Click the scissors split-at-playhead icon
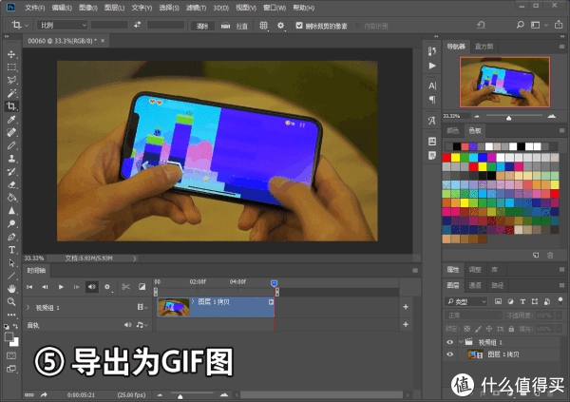Screen dimensions: 570x402 coord(125,287)
